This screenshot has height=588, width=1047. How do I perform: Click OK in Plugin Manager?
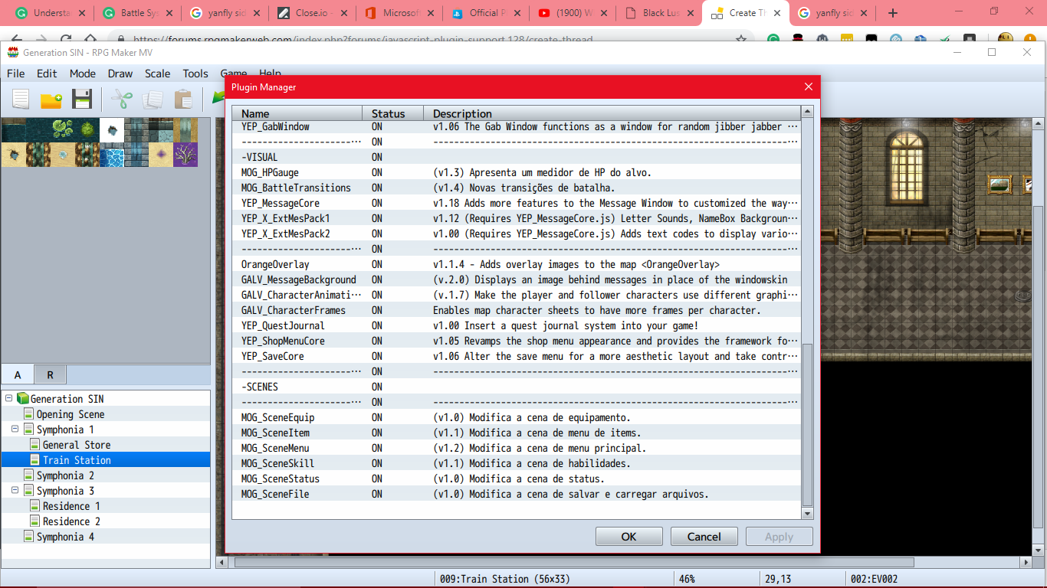point(629,537)
